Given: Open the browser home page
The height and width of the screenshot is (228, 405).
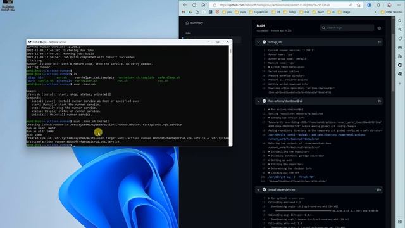Looking at the screenshot, I should [203, 5].
